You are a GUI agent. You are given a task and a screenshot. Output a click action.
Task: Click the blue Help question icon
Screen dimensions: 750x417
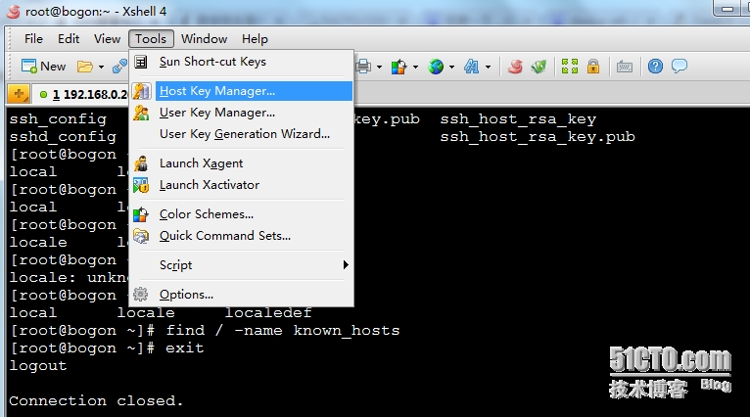click(x=655, y=67)
